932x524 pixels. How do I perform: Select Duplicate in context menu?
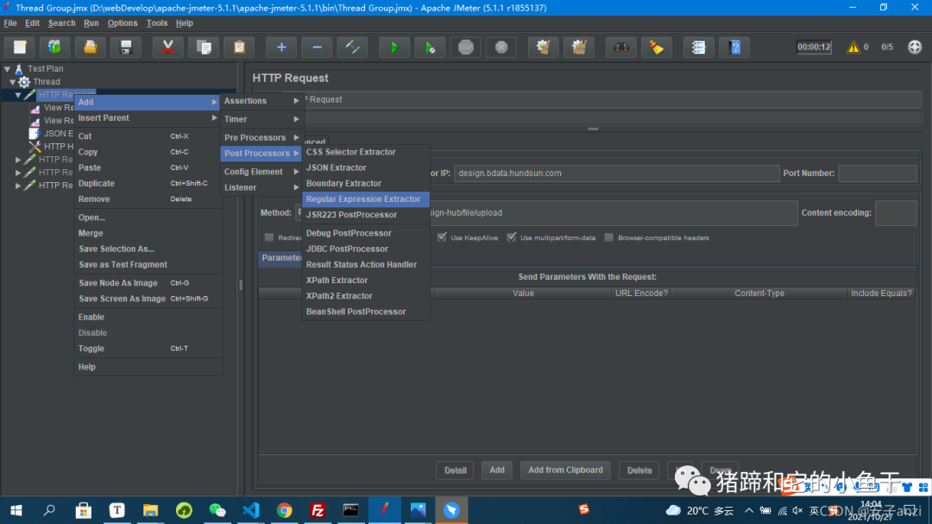click(148, 183)
